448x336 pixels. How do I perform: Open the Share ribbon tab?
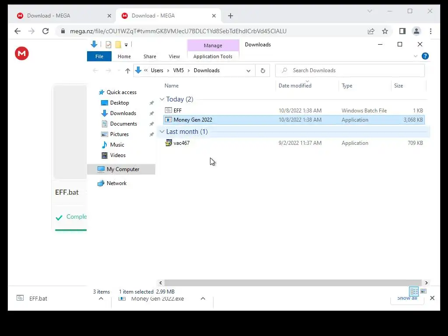tap(150, 56)
